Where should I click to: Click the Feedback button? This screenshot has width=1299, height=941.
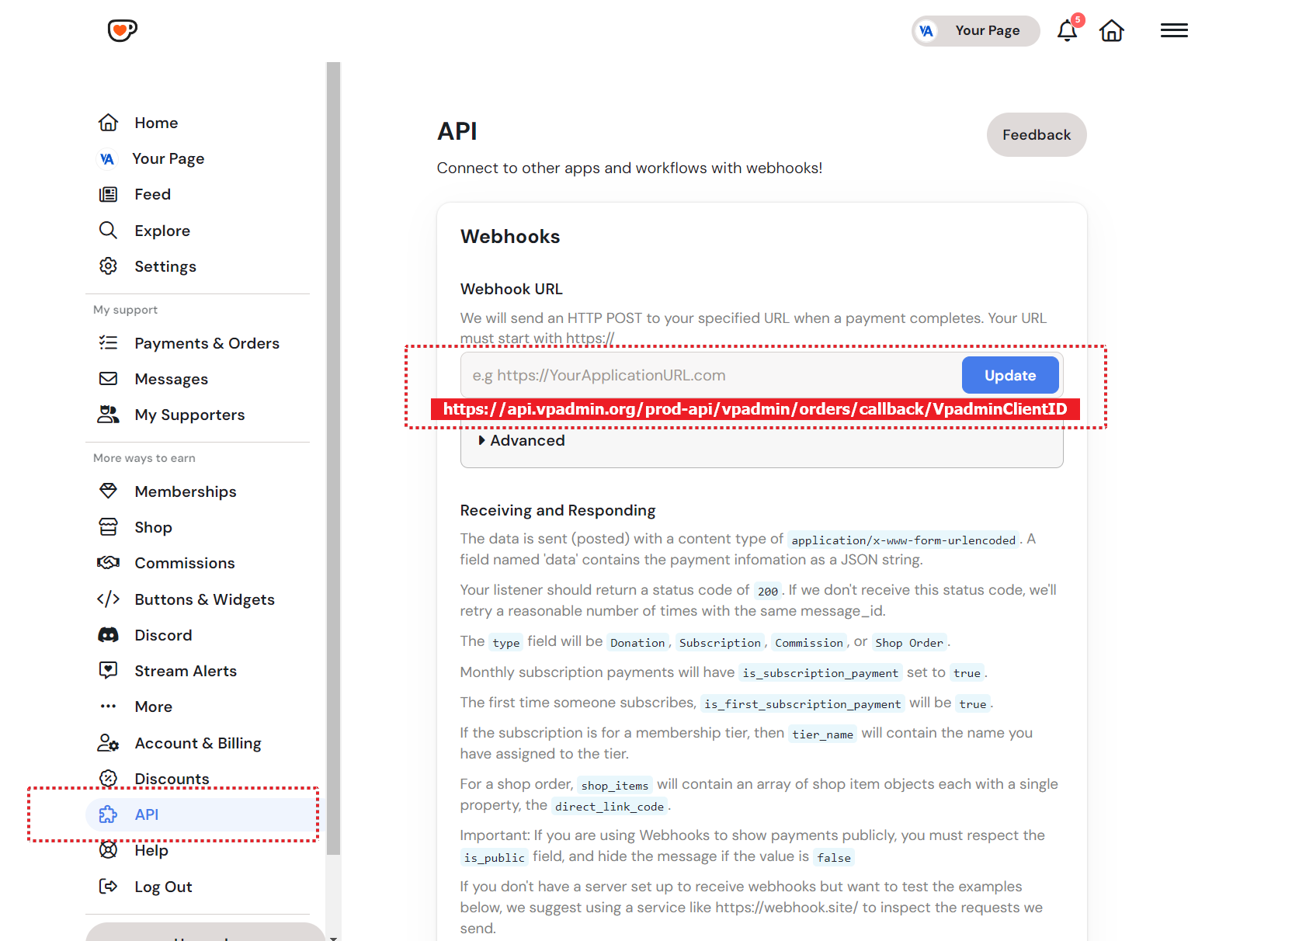tap(1036, 135)
